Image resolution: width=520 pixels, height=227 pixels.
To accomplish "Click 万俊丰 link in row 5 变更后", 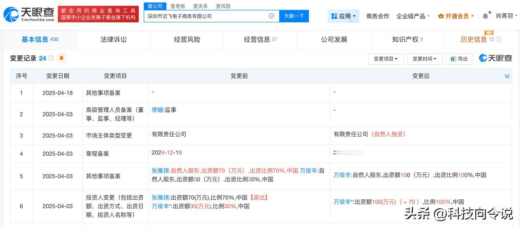I will tap(342, 175).
